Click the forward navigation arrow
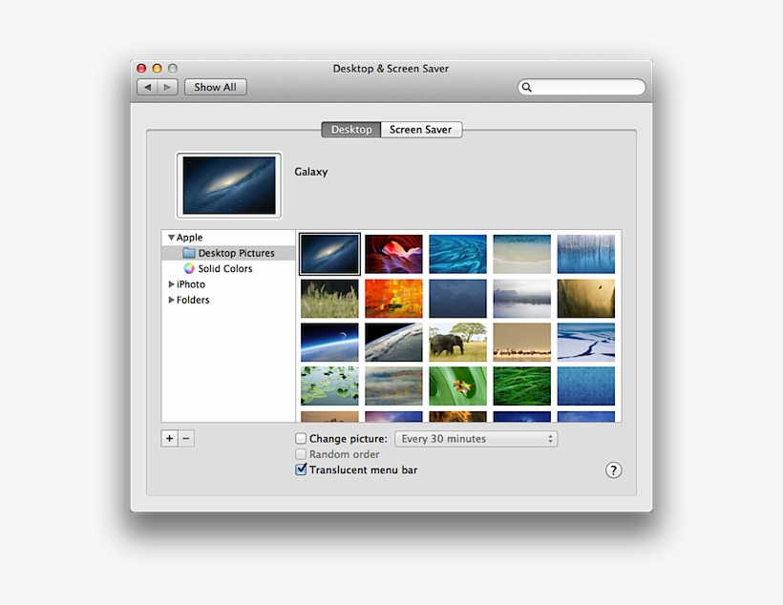Viewport: 783px width, 605px height. (x=168, y=87)
